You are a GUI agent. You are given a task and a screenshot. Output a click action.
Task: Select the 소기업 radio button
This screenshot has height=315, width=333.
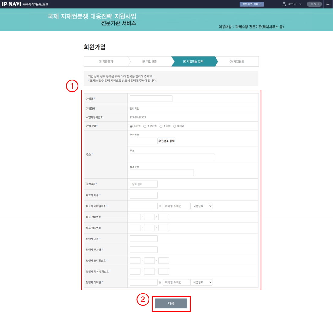(x=131, y=126)
